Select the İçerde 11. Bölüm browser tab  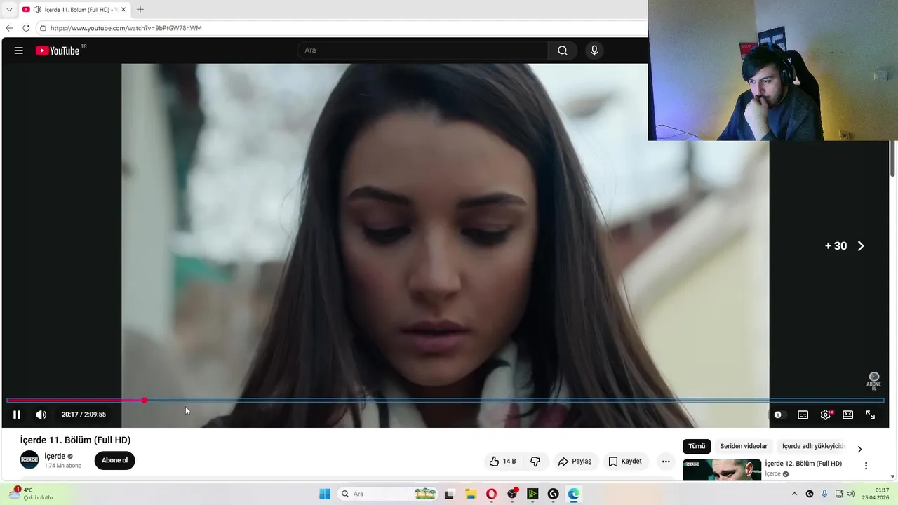[74, 10]
